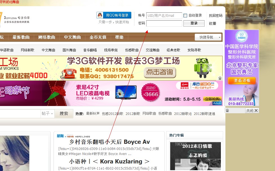Viewport: 275px width, 171px height.
Task: Select the 经典老歌 sub-category
Action: 174,50
